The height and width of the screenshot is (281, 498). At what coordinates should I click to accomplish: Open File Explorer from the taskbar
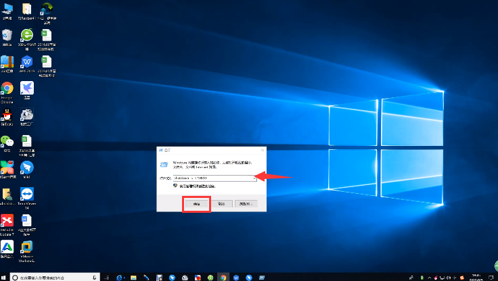pyautogui.click(x=133, y=278)
